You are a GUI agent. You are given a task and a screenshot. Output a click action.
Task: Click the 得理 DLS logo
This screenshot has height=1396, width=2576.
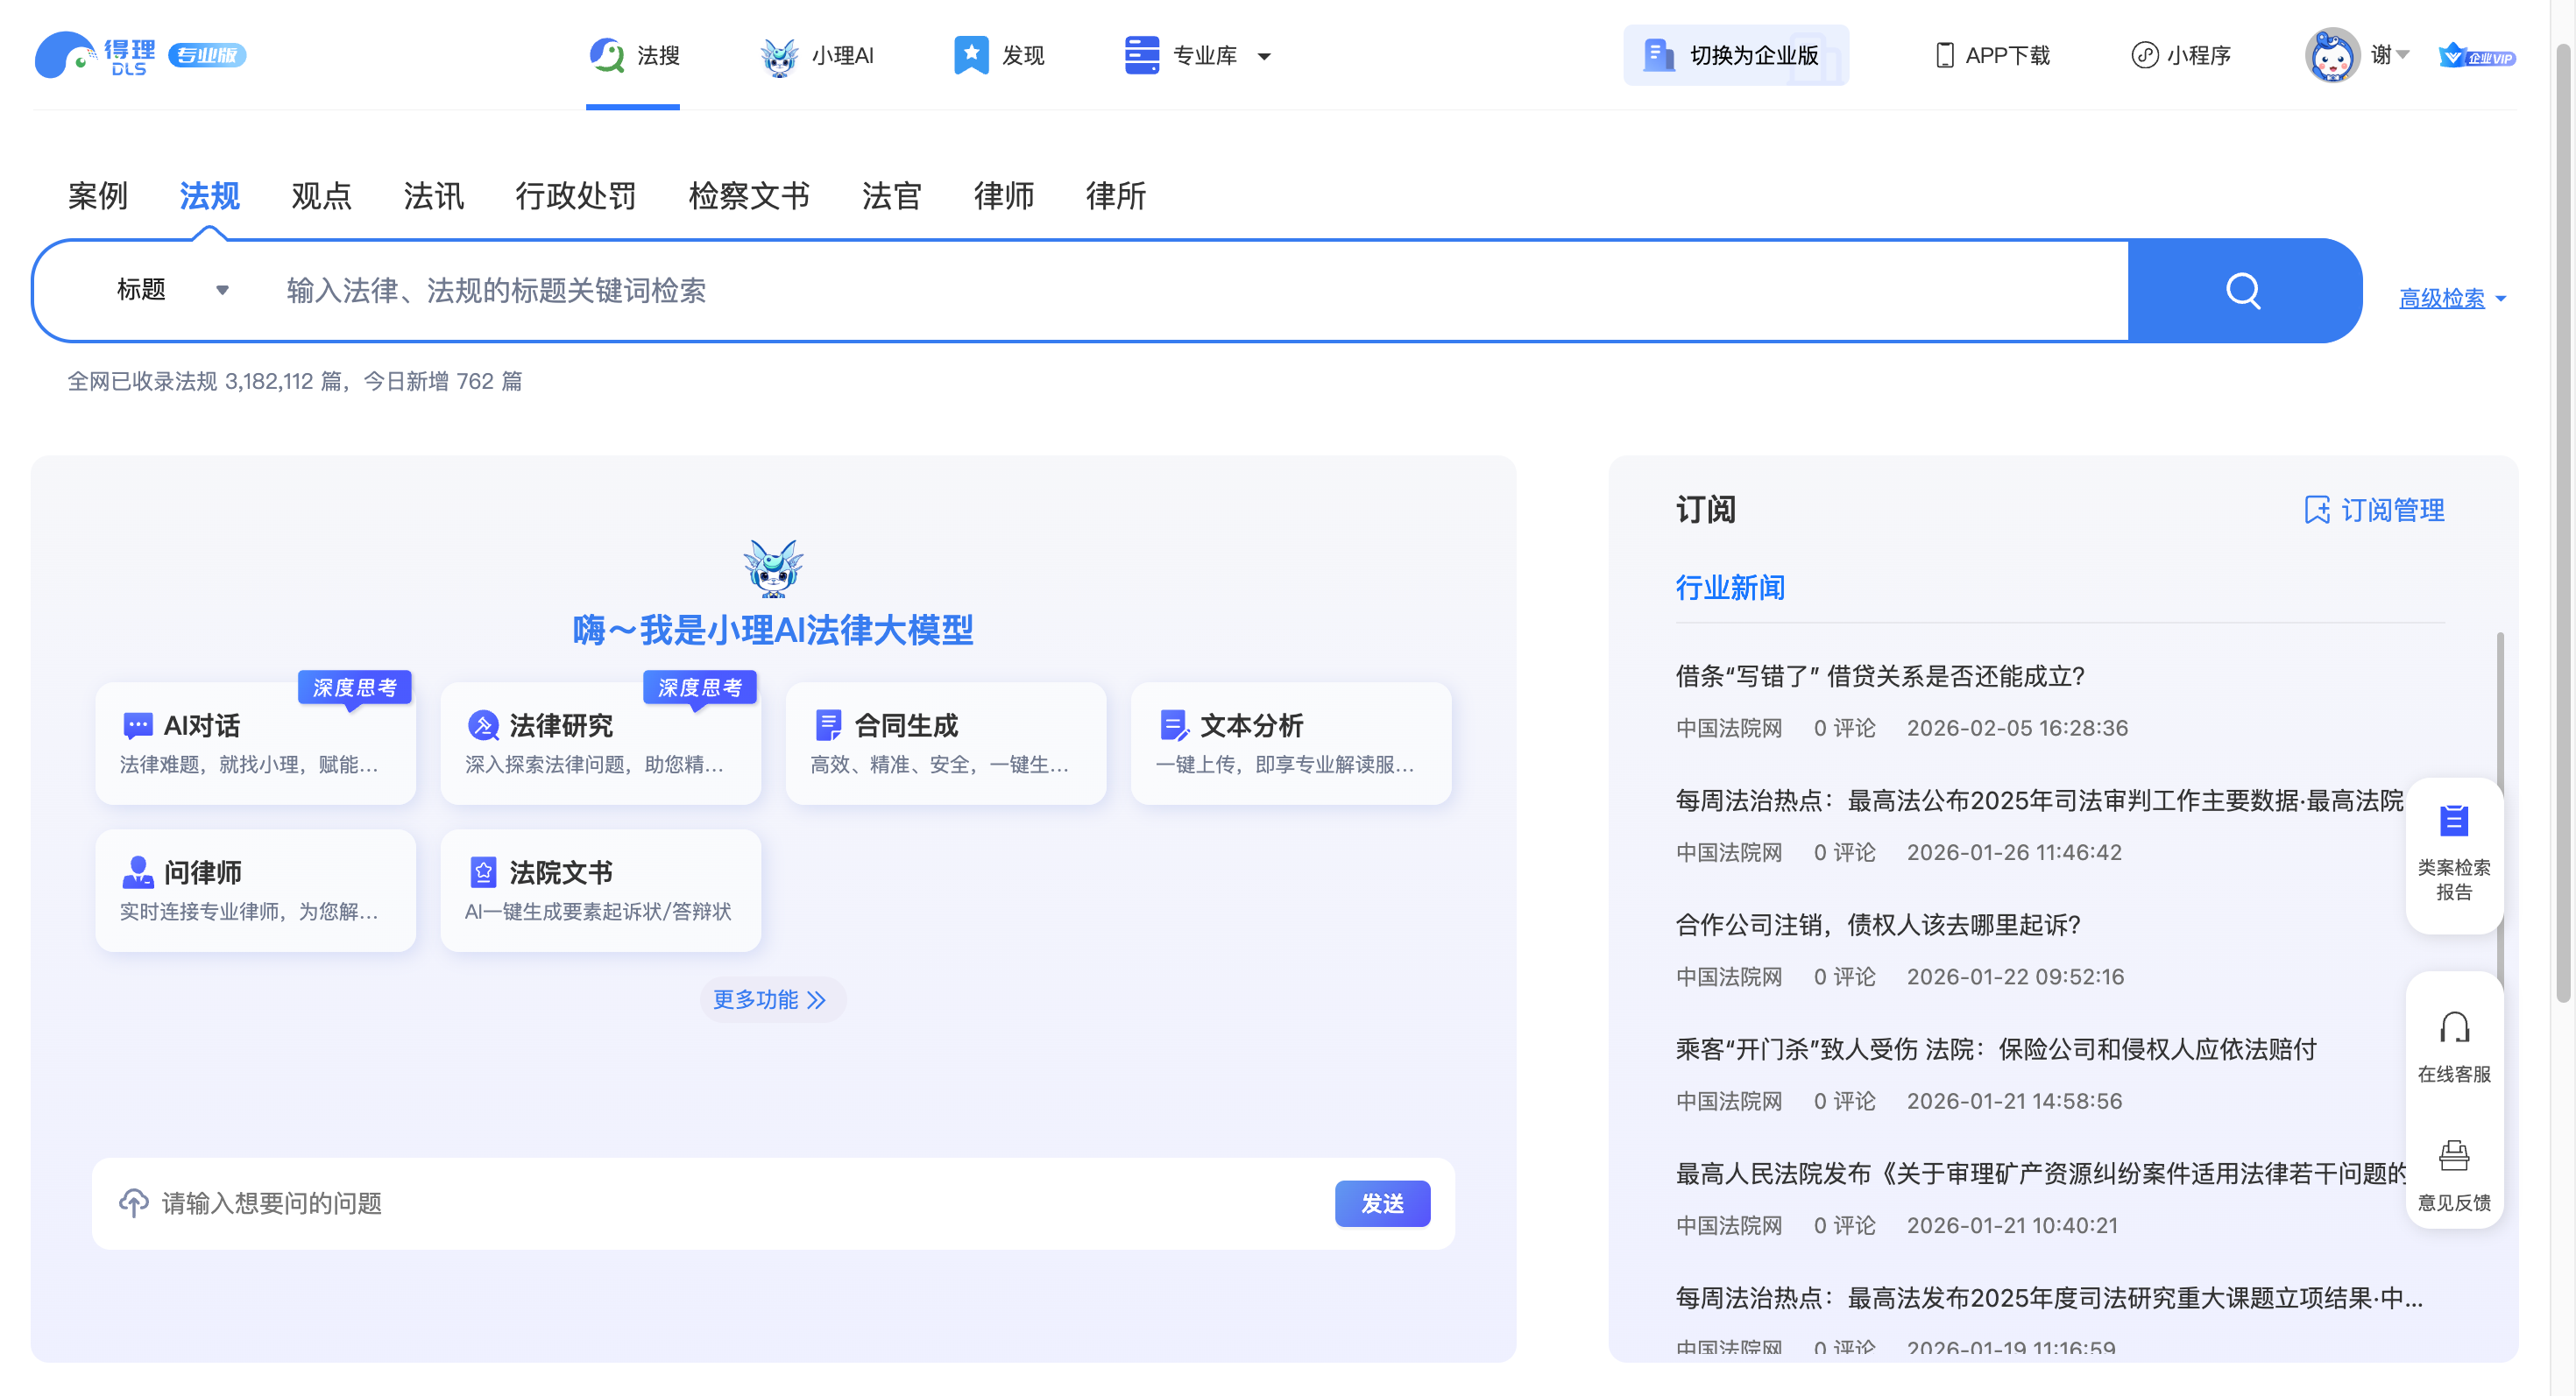95,55
